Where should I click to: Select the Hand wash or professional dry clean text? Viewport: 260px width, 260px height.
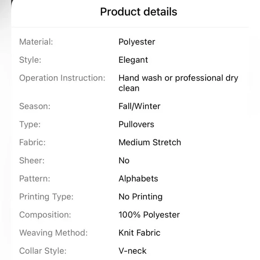click(x=178, y=83)
